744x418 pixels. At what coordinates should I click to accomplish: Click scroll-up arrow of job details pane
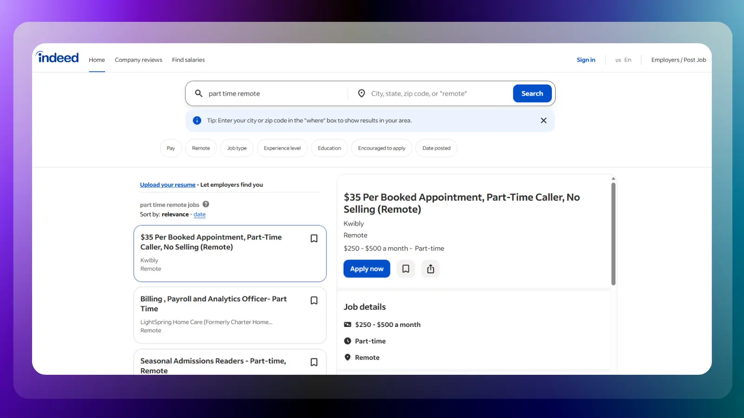click(613, 178)
